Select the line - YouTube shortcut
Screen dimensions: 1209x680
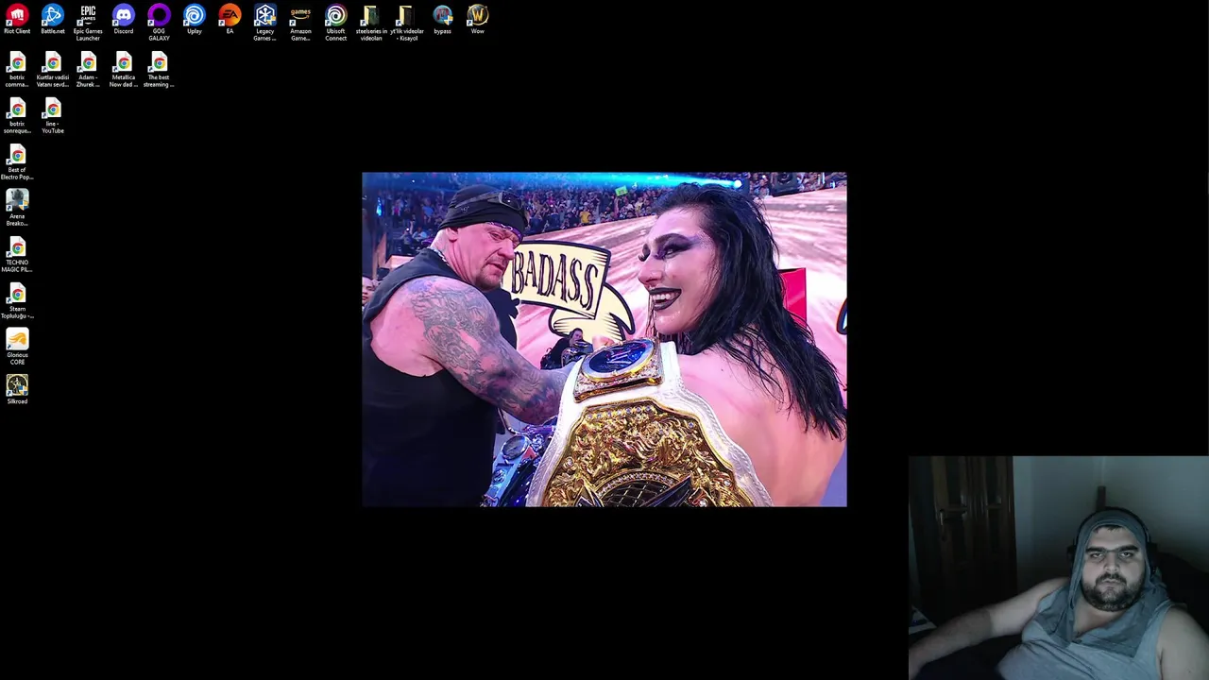click(53, 117)
